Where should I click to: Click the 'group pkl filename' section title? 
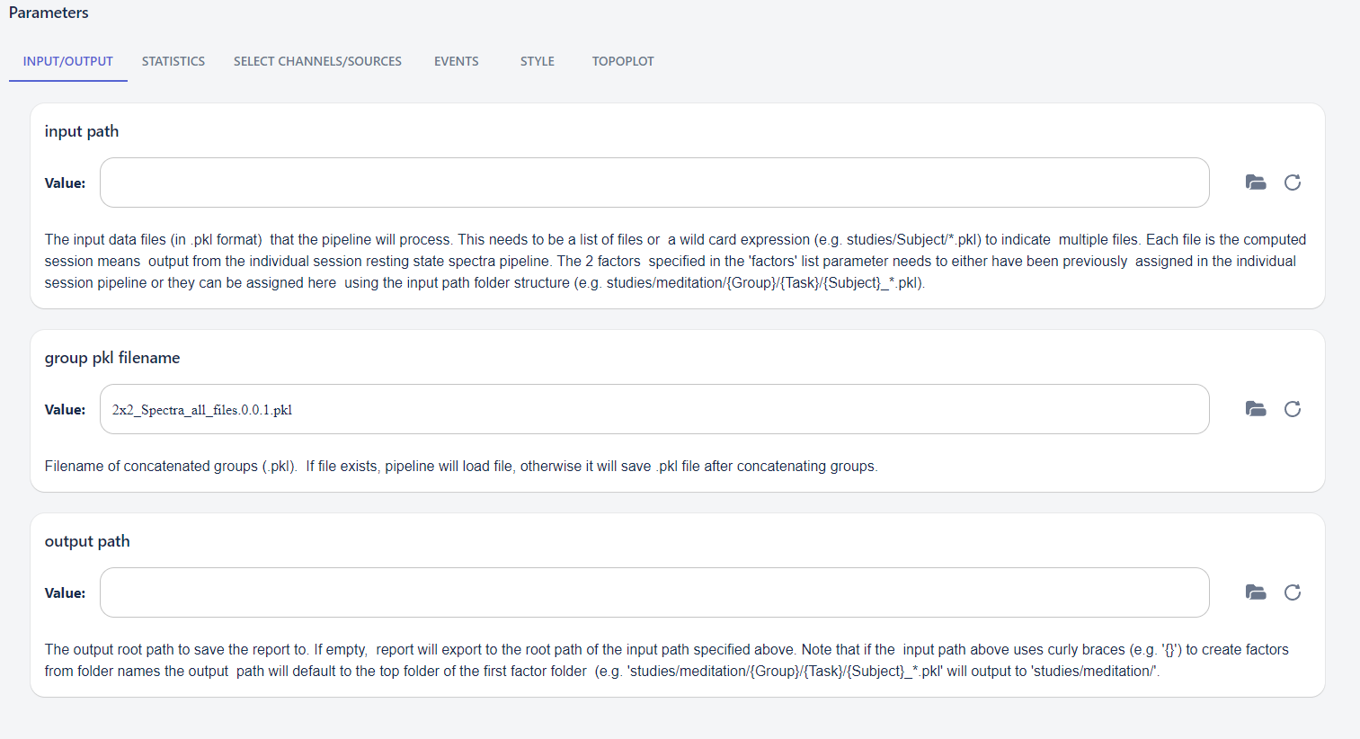[112, 358]
